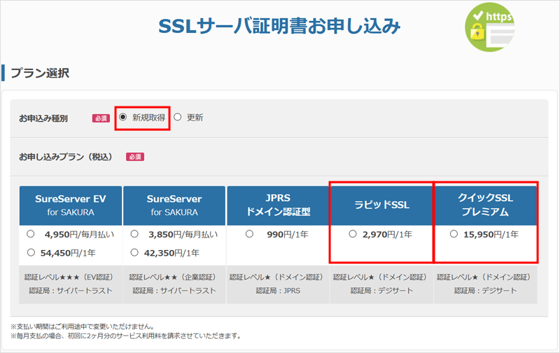This screenshot has width=560, height=353.
Task: Click the ラピッドSSL plan header
Action: coord(381,205)
